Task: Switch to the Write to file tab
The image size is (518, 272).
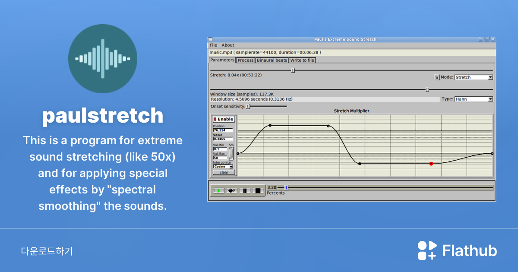Action: (x=302, y=60)
